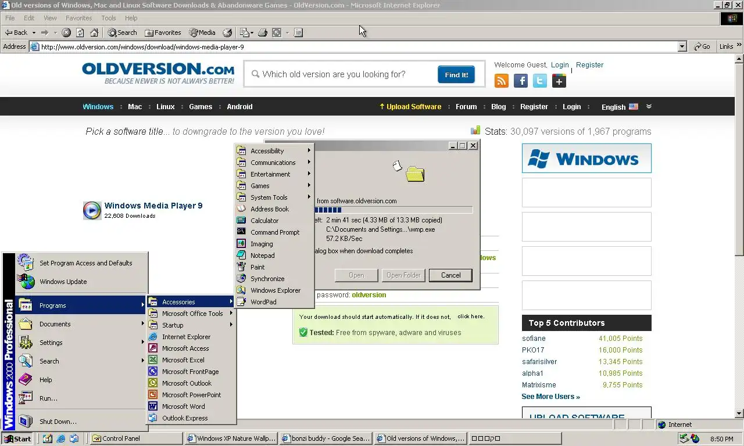Click the Login link near Welcome Guest
The width and height of the screenshot is (744, 446).
[560, 65]
